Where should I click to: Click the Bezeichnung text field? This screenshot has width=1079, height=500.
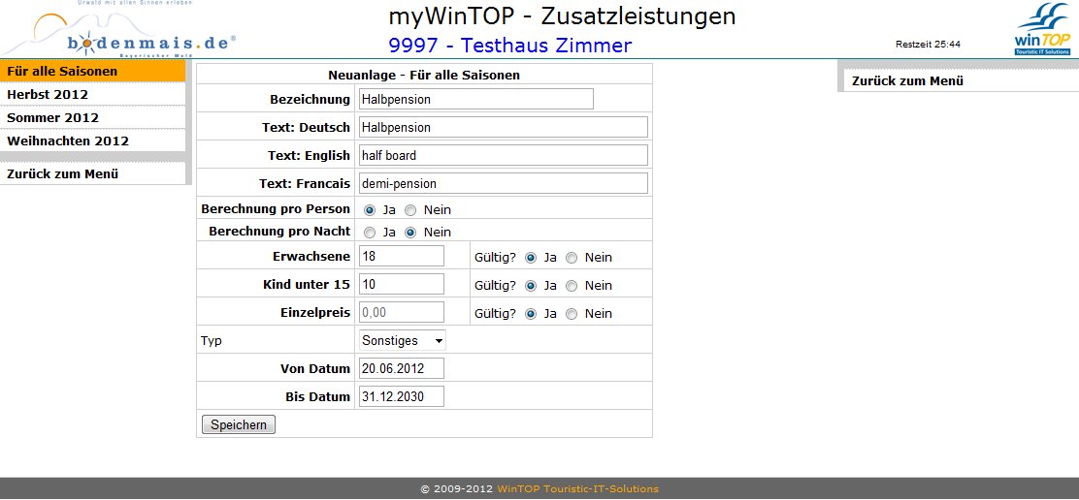click(474, 99)
